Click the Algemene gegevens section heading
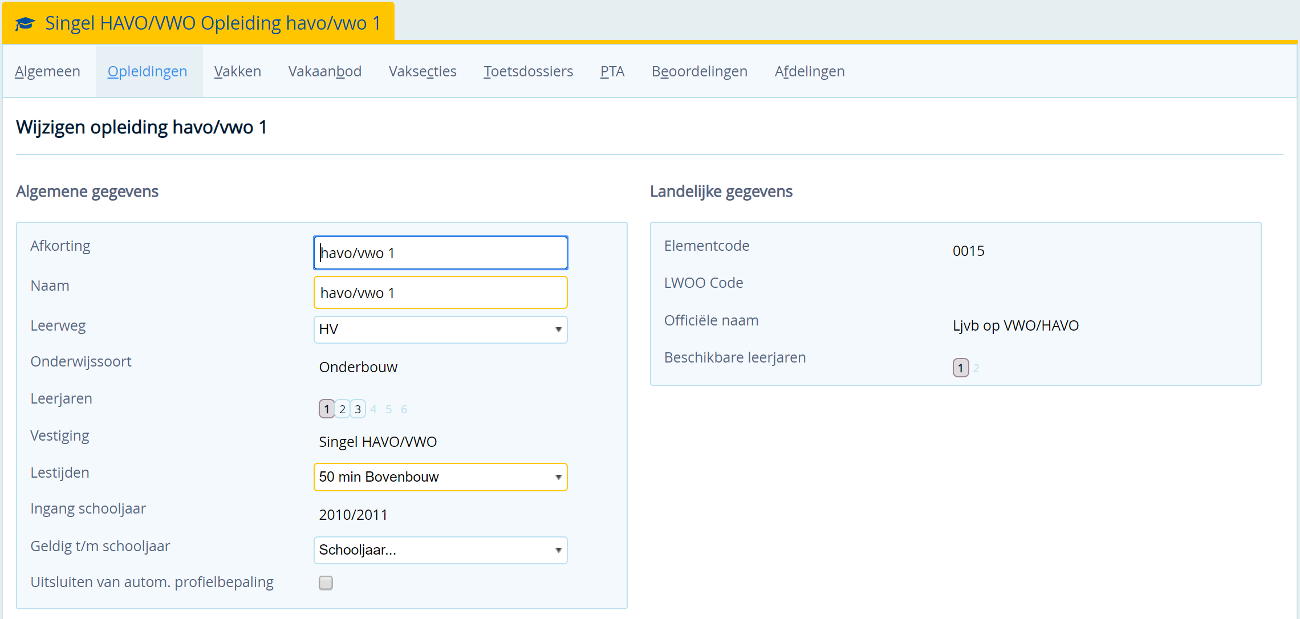 [87, 192]
